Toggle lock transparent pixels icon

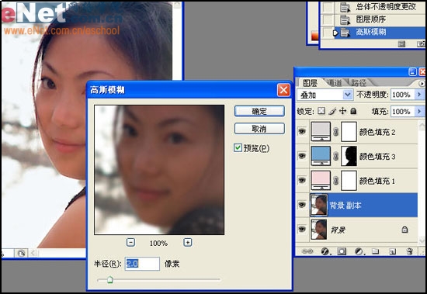click(x=321, y=111)
